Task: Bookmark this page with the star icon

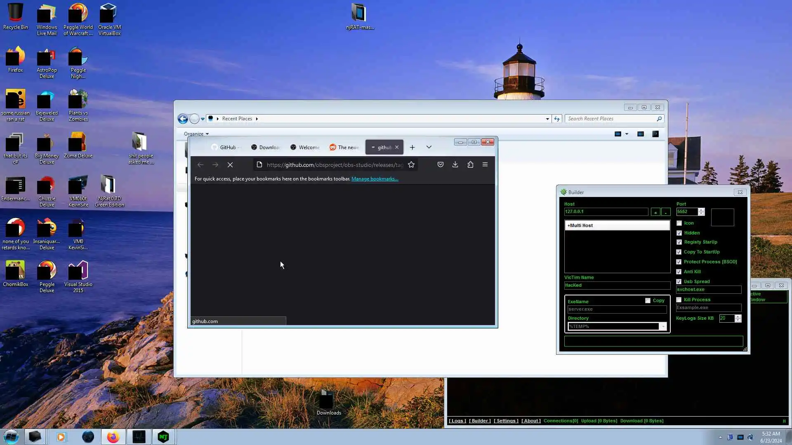Action: pyautogui.click(x=411, y=165)
